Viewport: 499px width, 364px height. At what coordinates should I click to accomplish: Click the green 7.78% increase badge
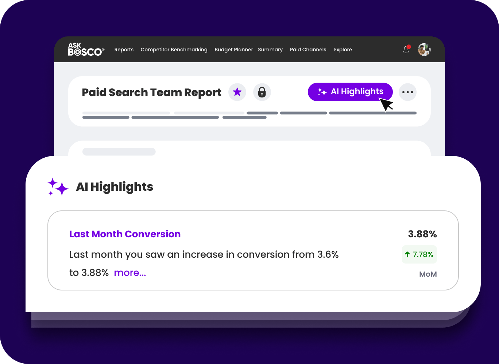click(419, 254)
